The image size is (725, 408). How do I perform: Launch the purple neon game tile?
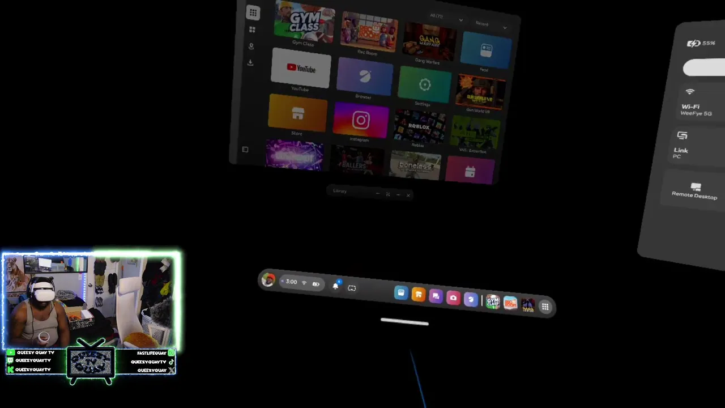[x=295, y=155]
